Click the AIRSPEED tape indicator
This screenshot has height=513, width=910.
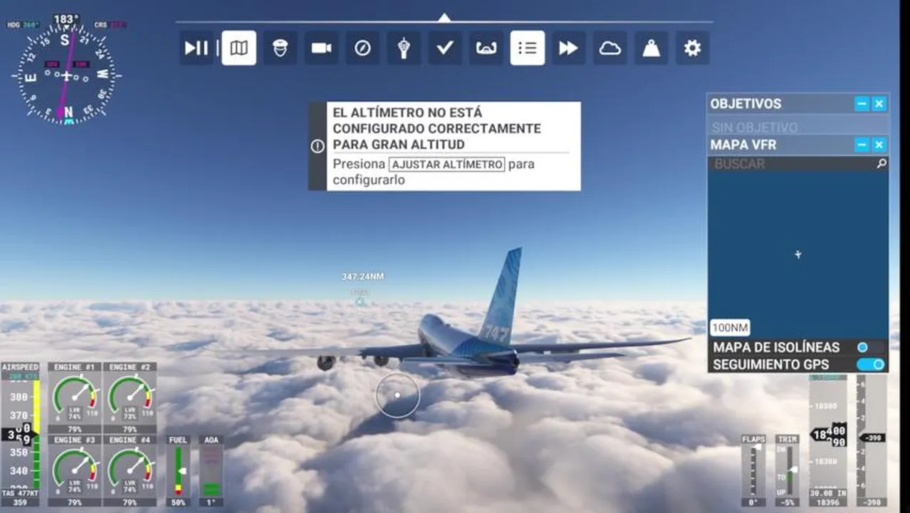(x=21, y=434)
